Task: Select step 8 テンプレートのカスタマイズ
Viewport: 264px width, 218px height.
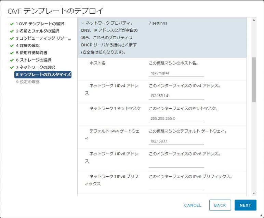Action: coord(43,74)
